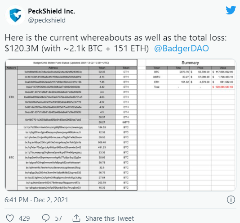The image size is (240, 223).
Task: Click the Twitter bird logo
Action: [x=231, y=10]
